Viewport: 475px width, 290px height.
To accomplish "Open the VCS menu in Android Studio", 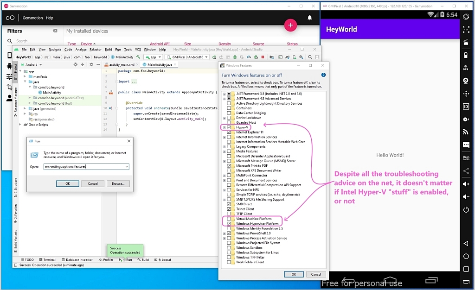I will 138,49.
